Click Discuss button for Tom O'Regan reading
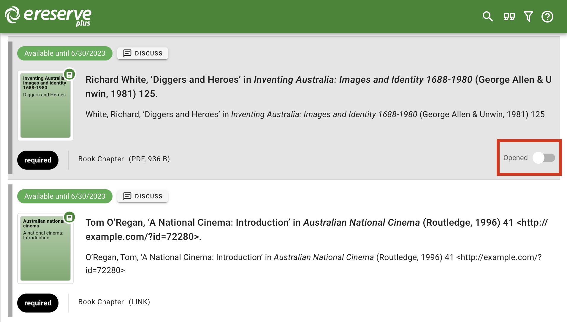 (142, 196)
